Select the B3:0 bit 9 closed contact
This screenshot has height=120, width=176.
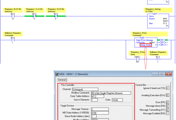click(56, 16)
